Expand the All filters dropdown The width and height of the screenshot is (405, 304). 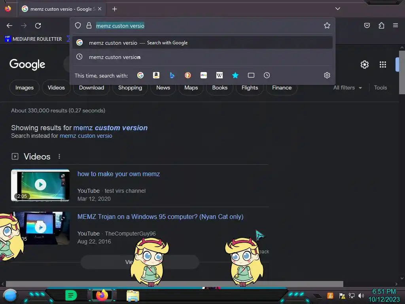pos(347,87)
